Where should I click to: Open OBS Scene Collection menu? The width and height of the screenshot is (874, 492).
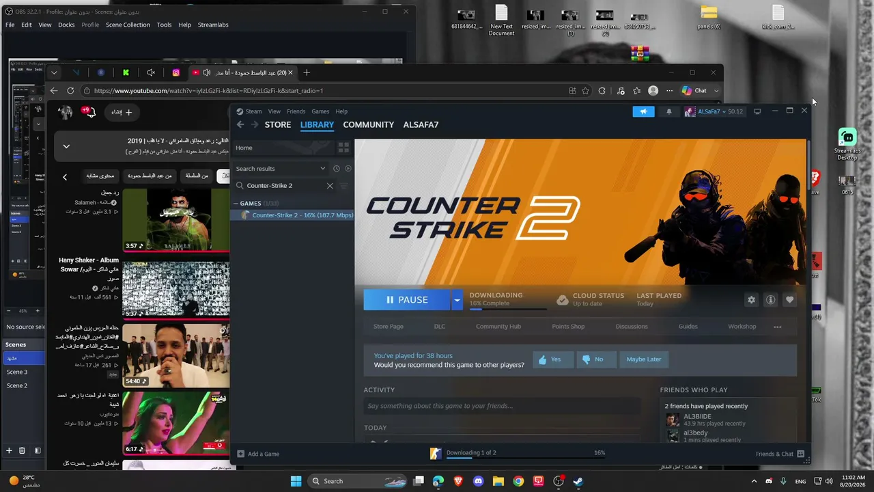[128, 25]
